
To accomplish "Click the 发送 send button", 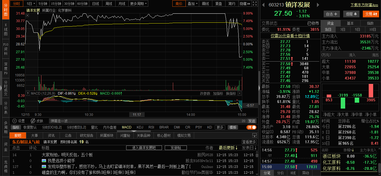I will 252,121.
